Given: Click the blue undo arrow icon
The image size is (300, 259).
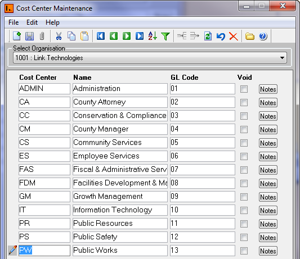Looking at the screenshot, I should pos(221,37).
